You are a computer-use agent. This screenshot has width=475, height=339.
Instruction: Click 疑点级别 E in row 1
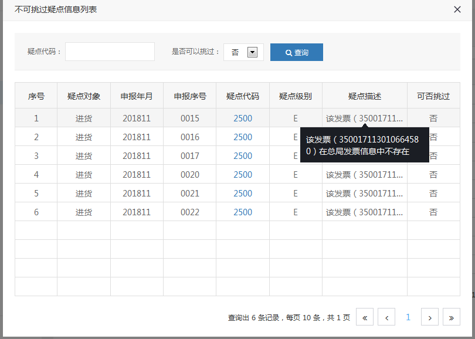click(296, 118)
